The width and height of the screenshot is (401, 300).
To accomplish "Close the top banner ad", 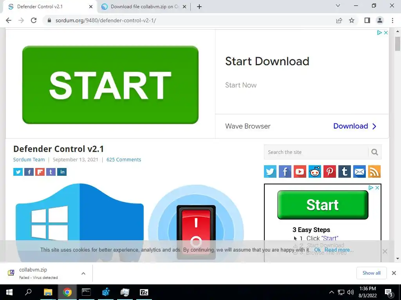I will [x=386, y=33].
